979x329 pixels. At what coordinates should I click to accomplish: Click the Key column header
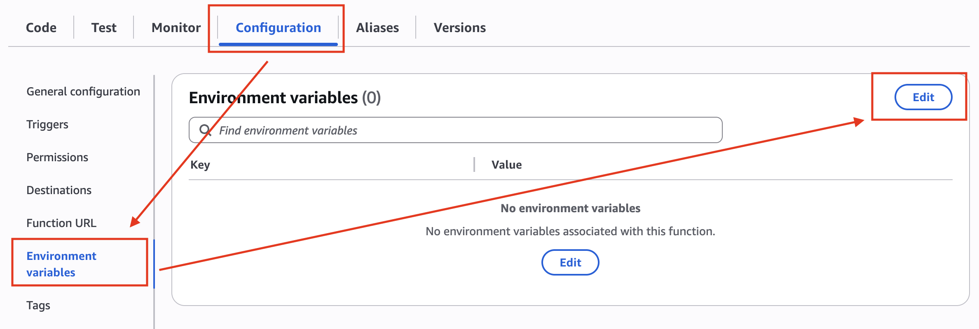coord(200,165)
